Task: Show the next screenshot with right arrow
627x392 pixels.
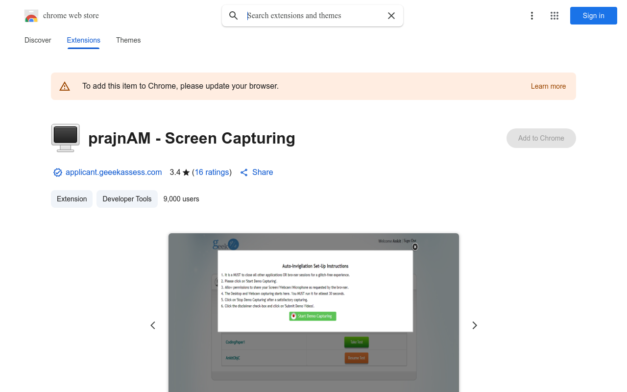Action: [x=474, y=325]
